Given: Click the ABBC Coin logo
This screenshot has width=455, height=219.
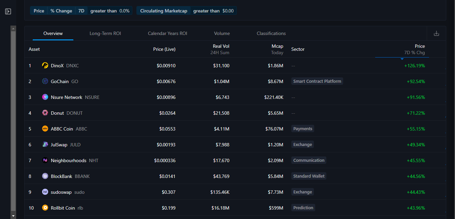Looking at the screenshot, I should (45, 129).
